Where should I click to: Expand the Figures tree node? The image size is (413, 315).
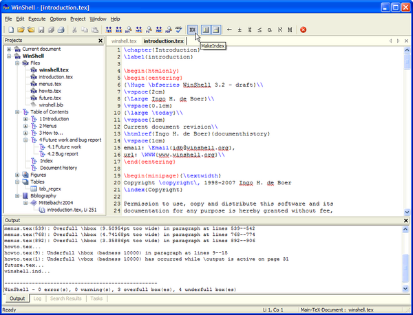click(17, 175)
